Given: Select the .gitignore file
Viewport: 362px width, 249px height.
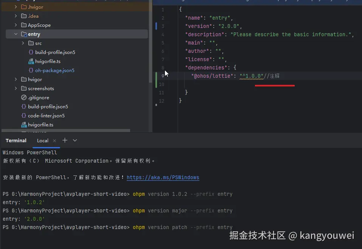Looking at the screenshot, I should 39,97.
